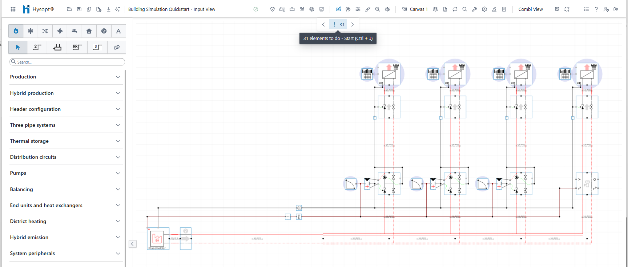Expand the District heating section
The image size is (628, 267).
pos(66,221)
